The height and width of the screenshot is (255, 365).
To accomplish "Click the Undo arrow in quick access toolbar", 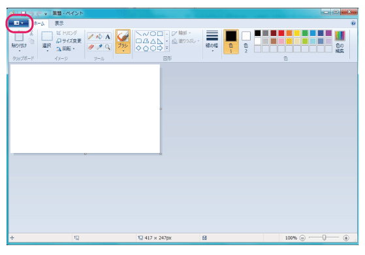I will point(31,14).
